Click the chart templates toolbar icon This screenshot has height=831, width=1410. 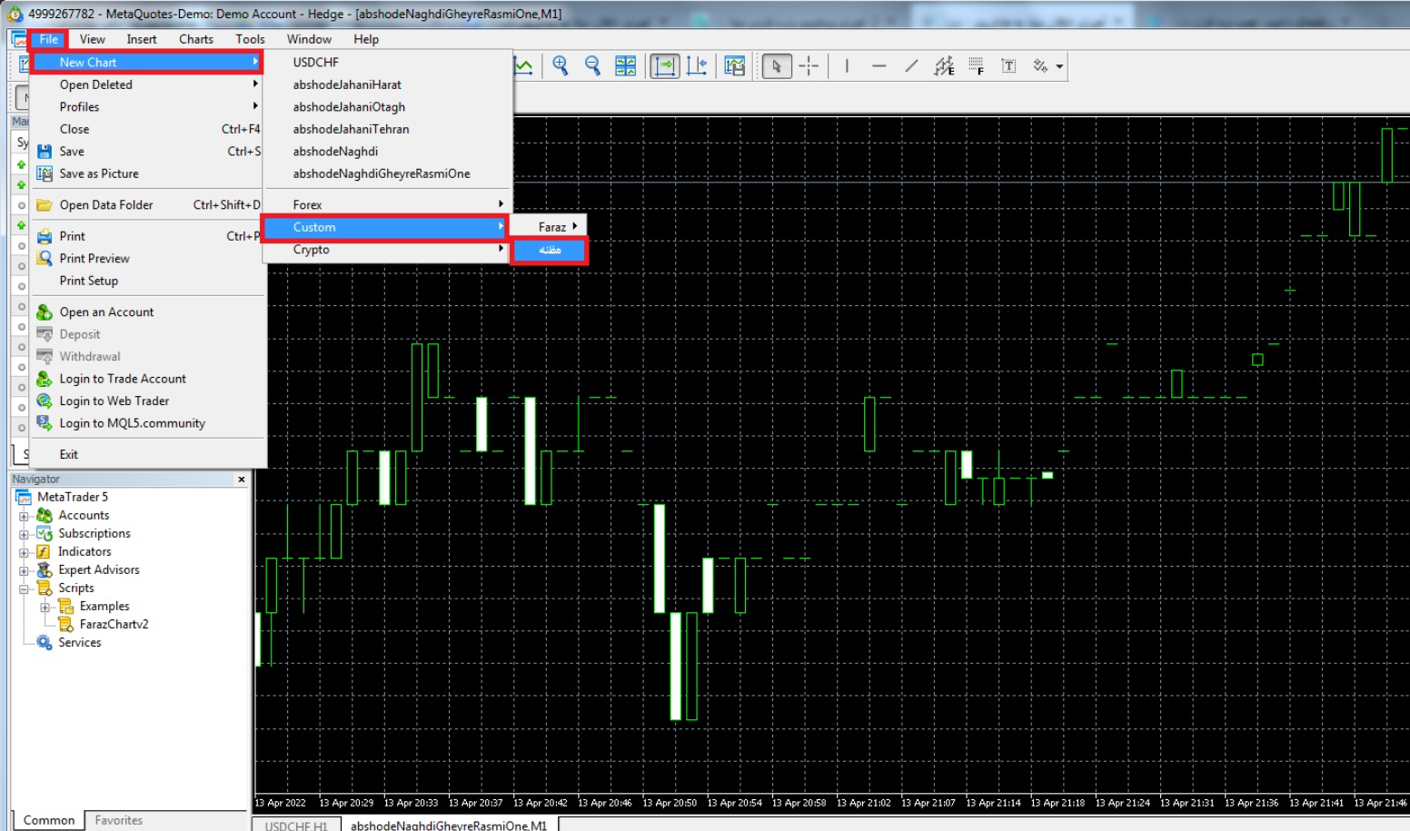pyautogui.click(x=735, y=65)
